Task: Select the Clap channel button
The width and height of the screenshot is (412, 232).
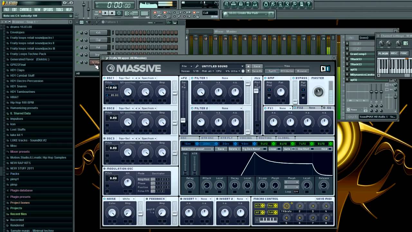Action: pyautogui.click(x=98, y=40)
